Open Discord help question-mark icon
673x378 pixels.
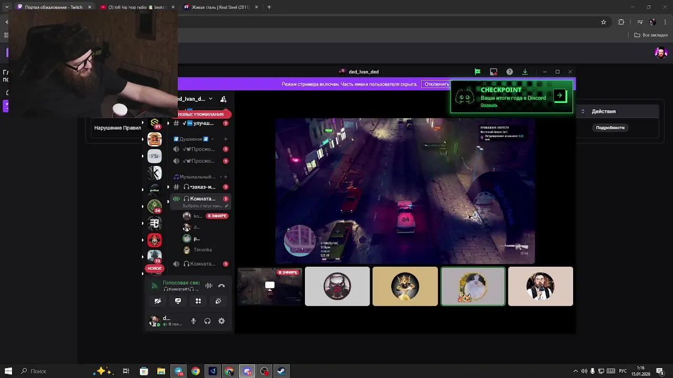click(x=509, y=72)
